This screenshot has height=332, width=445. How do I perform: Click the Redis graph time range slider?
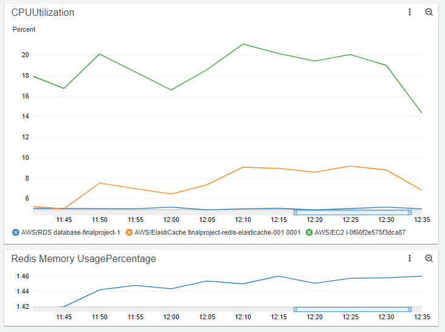pyautogui.click(x=353, y=310)
